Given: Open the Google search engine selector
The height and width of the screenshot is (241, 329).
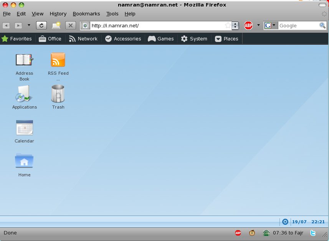Looking at the screenshot, I should [x=270, y=25].
